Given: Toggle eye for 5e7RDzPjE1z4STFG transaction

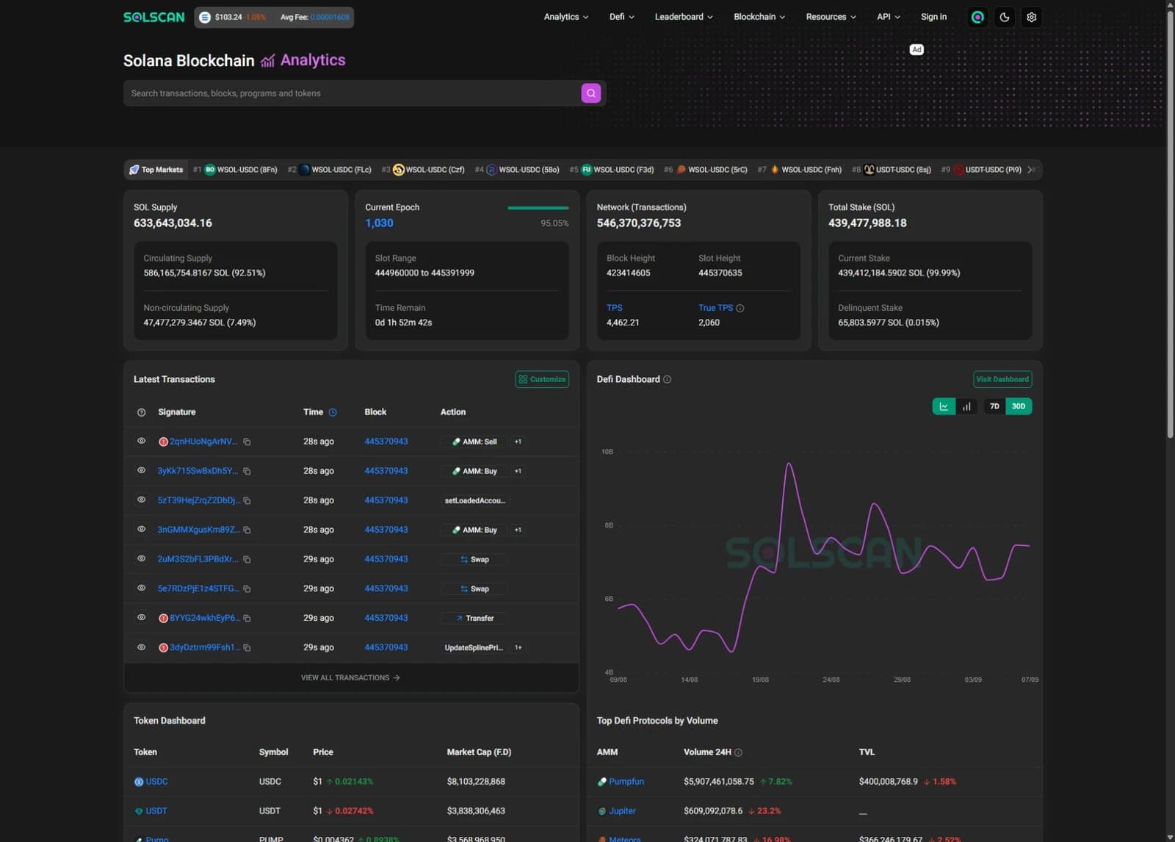Looking at the screenshot, I should [141, 588].
